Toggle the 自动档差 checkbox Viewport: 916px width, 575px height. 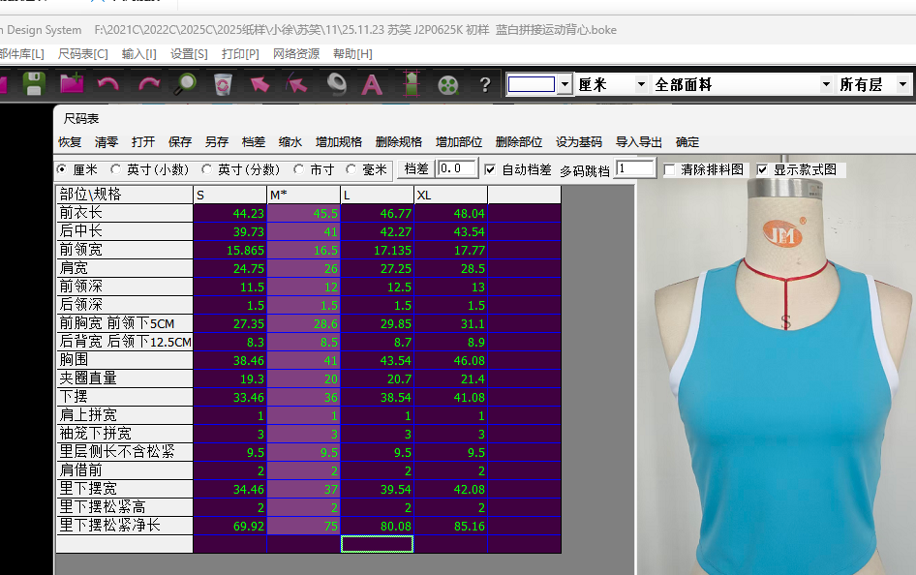[x=490, y=169]
